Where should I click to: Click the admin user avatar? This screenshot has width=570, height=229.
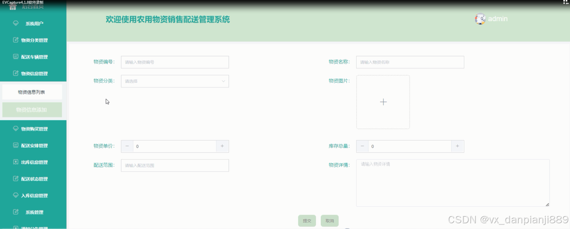click(480, 19)
